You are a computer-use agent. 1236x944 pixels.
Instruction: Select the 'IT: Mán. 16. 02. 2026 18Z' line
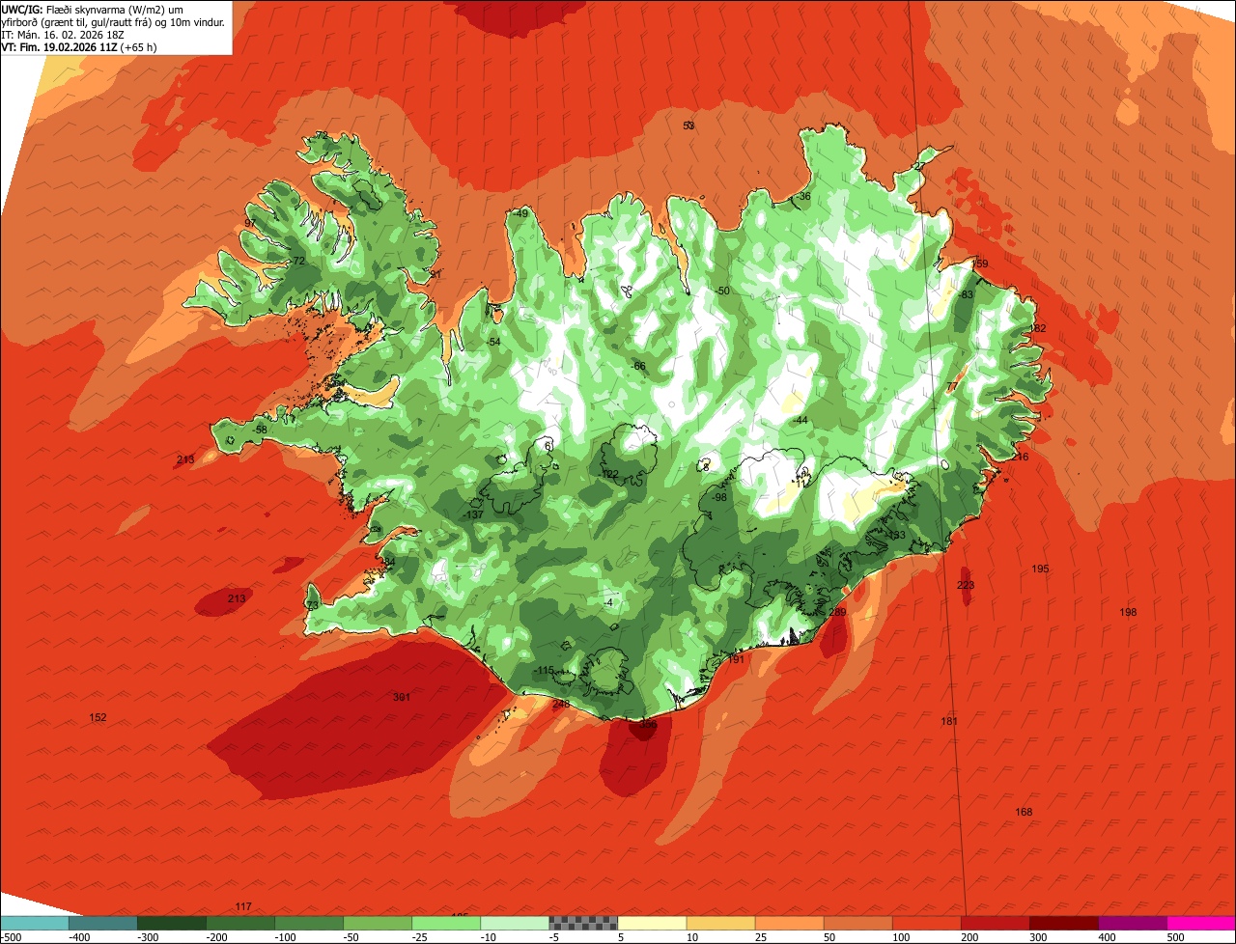(x=63, y=34)
